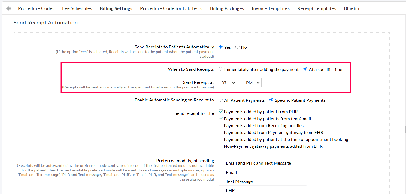
Task: Go to Procedure Code for Lab Tests
Action: (171, 8)
